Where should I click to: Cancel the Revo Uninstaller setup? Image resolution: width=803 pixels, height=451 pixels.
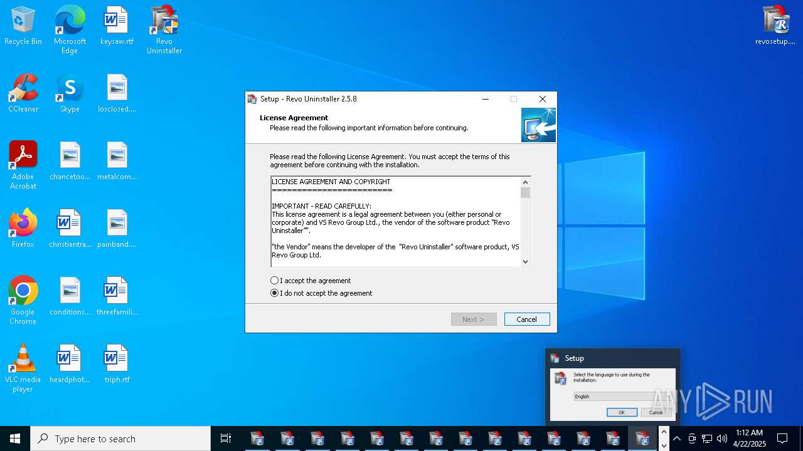point(527,319)
